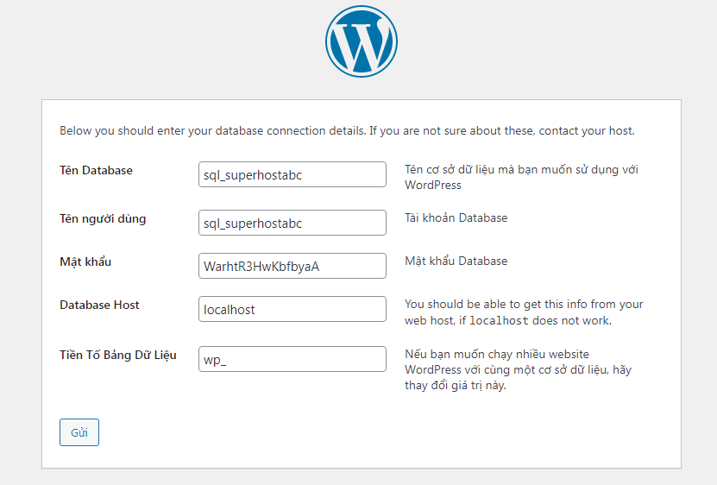Focus the Tên Database input field
Image resolution: width=717 pixels, height=485 pixels.
(x=292, y=174)
